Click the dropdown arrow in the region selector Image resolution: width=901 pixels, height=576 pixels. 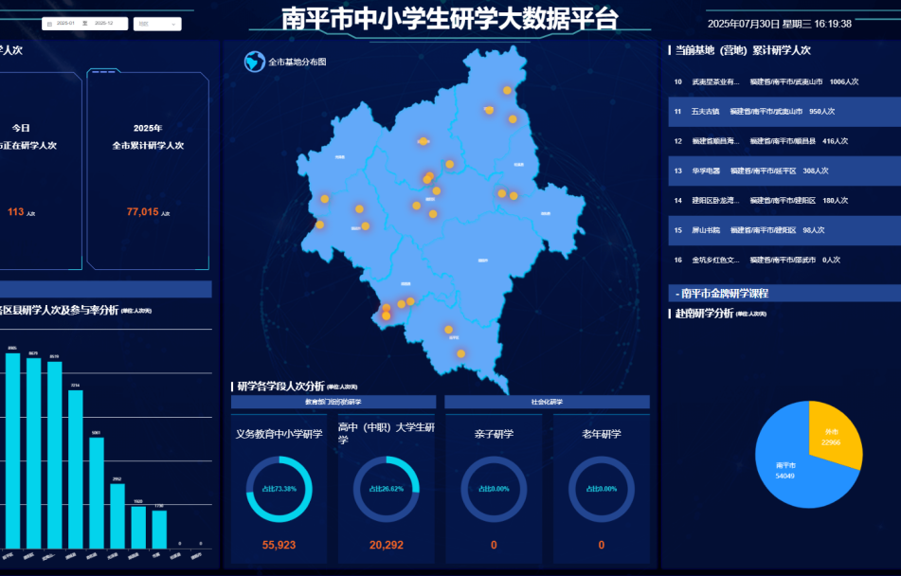pyautogui.click(x=174, y=23)
